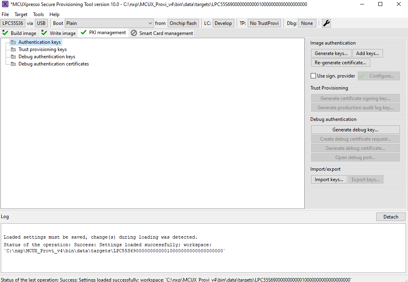The height and width of the screenshot is (282, 408).
Task: Click green checkmark on PKI management tab
Action: (x=84, y=32)
